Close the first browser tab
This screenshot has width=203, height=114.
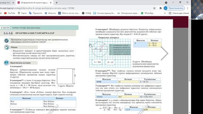coord(13,3)
